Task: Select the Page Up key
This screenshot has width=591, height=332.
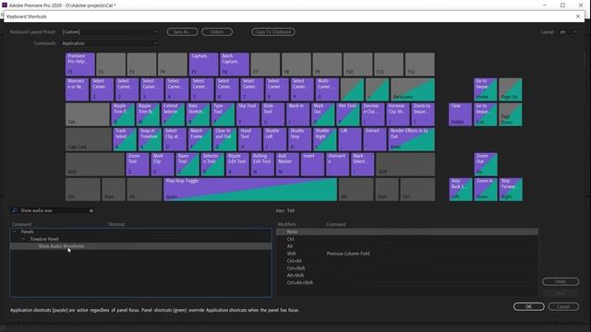Action: point(511,89)
